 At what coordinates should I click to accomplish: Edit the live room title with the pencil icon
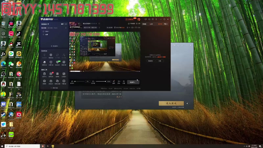point(99,24)
